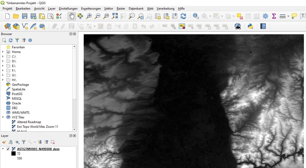Toggle the Browser panel filter icon

point(17,40)
